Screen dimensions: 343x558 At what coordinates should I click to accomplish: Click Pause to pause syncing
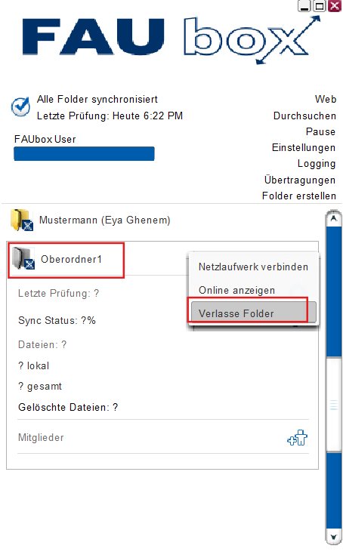pos(320,131)
